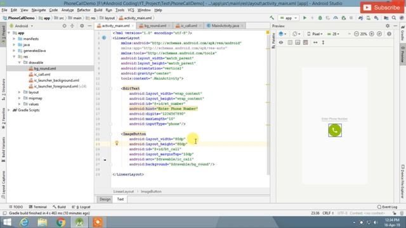Screen dimensions: 406x228
Task: Open the app run configuration dropdown
Action: pos(289,18)
